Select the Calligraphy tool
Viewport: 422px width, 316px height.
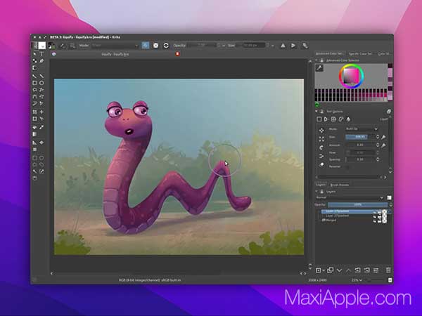point(41,61)
